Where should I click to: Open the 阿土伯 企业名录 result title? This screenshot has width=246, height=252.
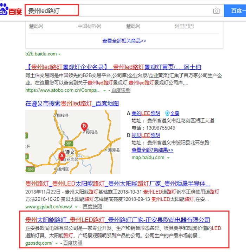113,67
